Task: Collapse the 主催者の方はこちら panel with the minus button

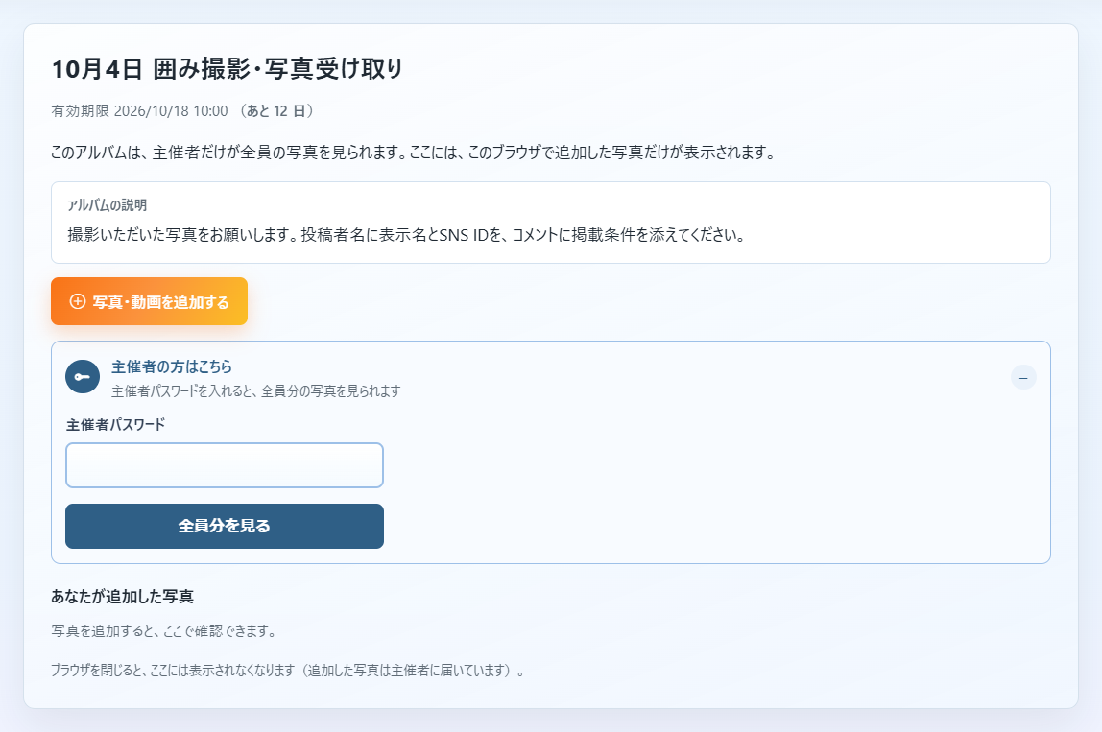Action: 1023,378
